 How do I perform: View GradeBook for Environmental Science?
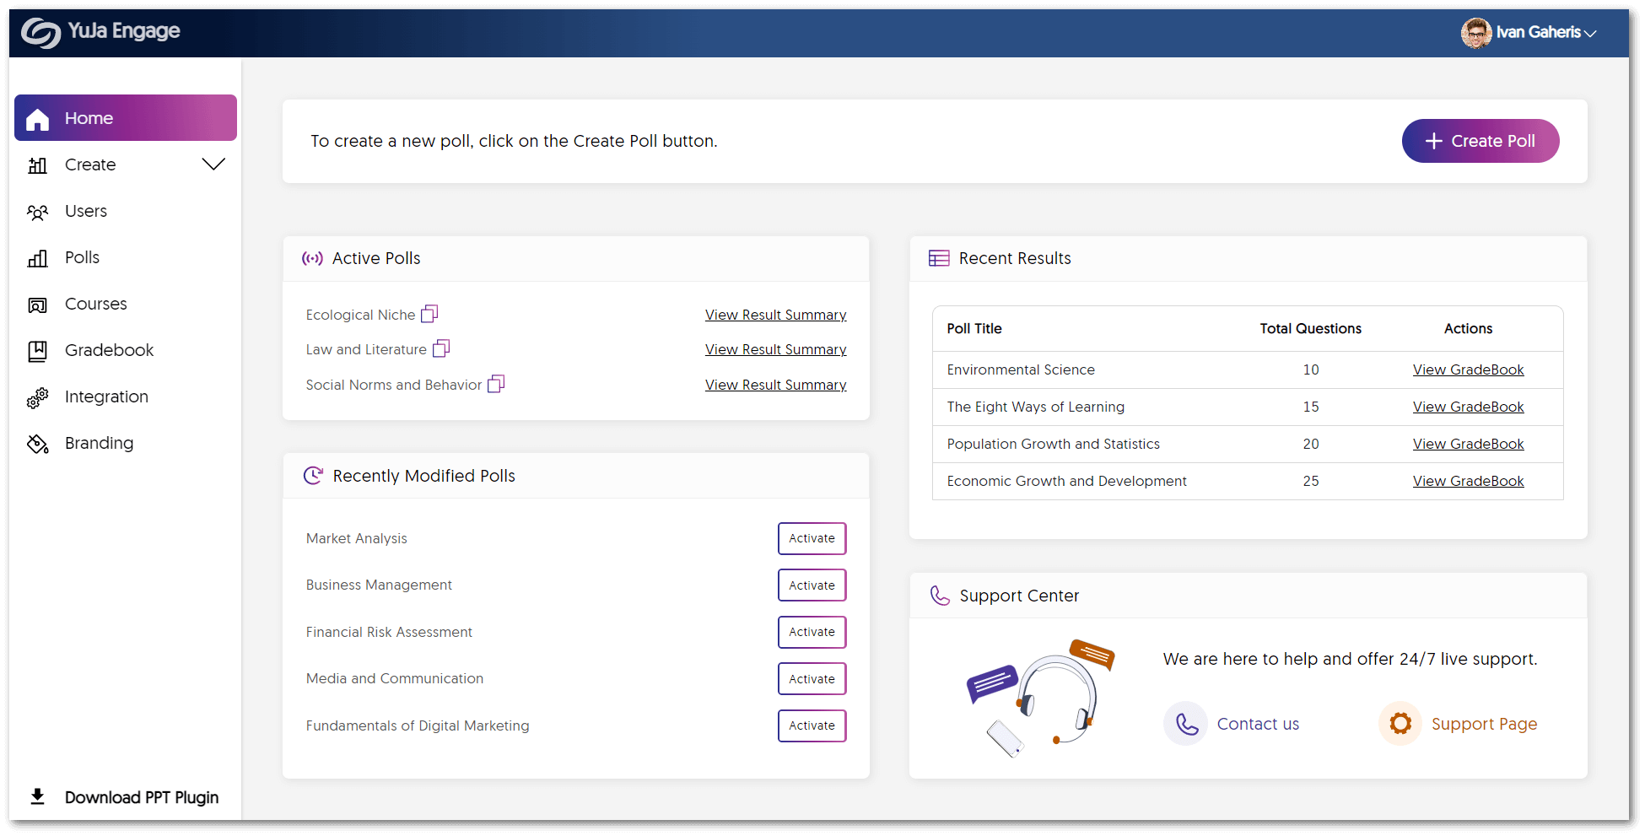[x=1468, y=369]
